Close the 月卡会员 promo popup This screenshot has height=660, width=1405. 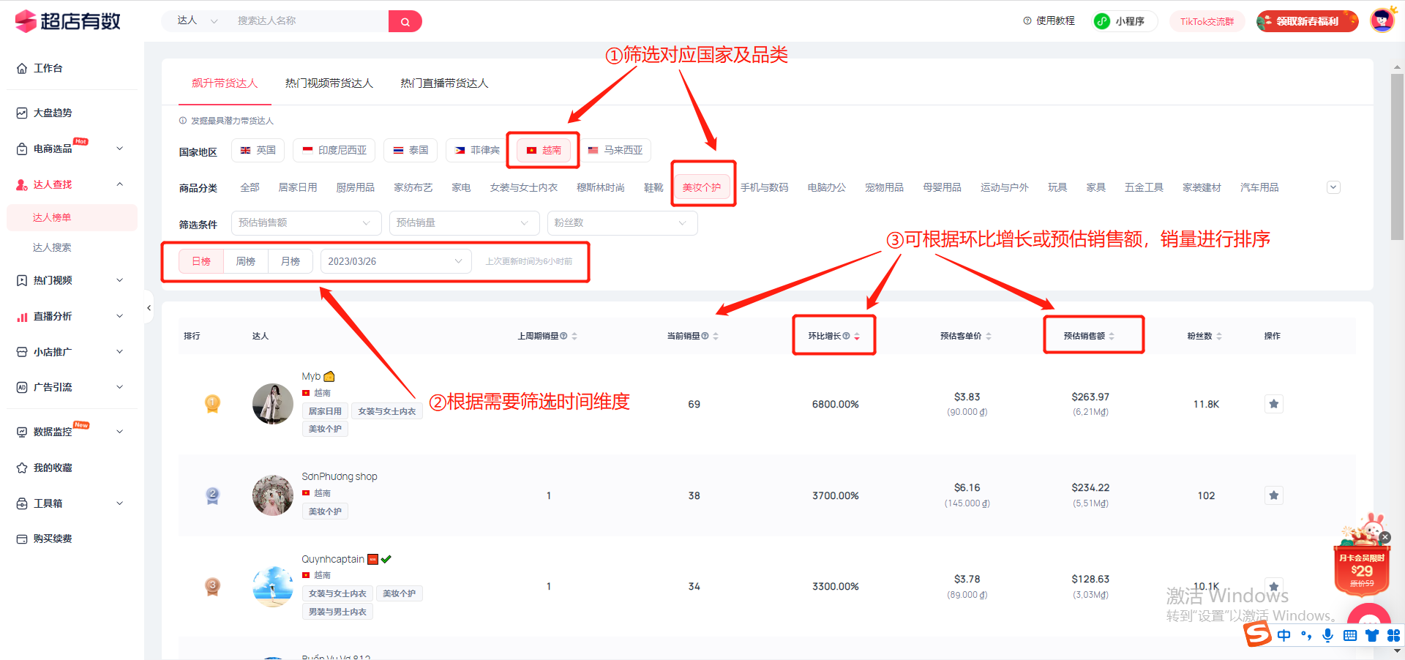(1385, 537)
